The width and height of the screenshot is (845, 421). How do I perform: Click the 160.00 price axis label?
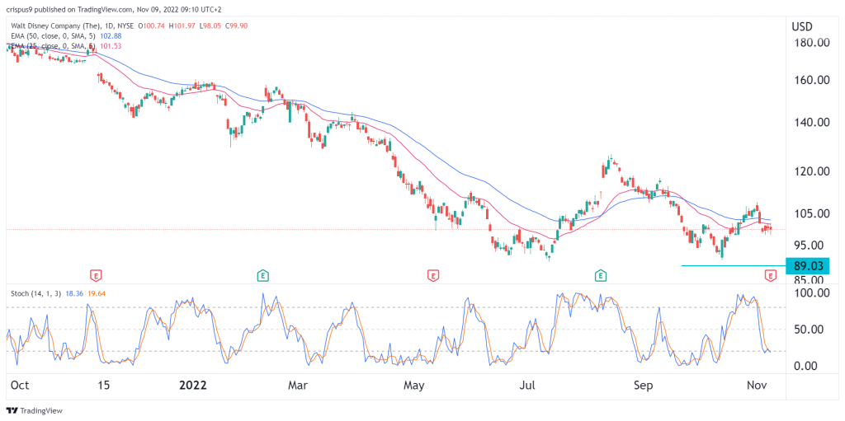[x=810, y=80]
